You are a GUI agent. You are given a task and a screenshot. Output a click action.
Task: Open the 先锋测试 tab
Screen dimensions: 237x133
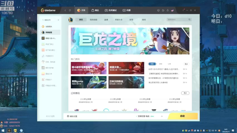(111, 10)
